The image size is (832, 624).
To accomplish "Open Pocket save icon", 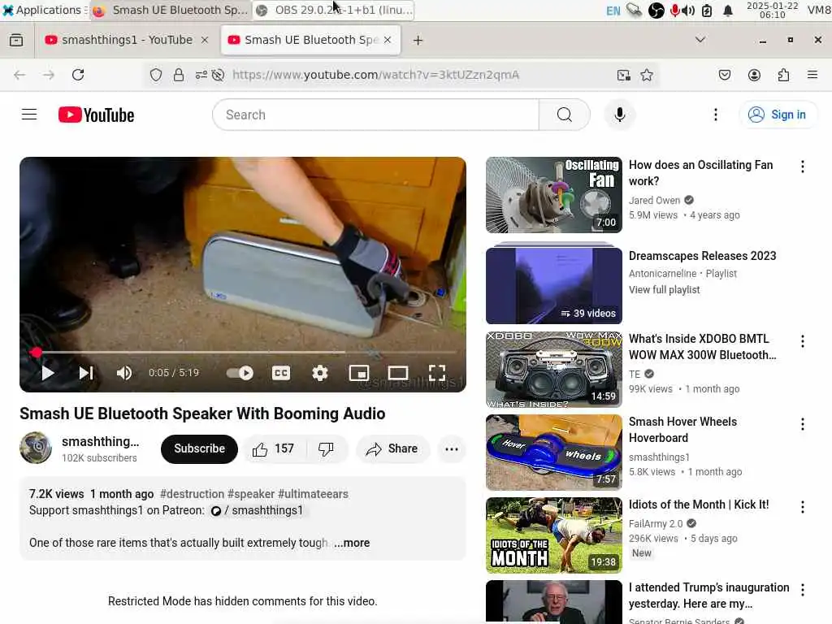I will 724,75.
